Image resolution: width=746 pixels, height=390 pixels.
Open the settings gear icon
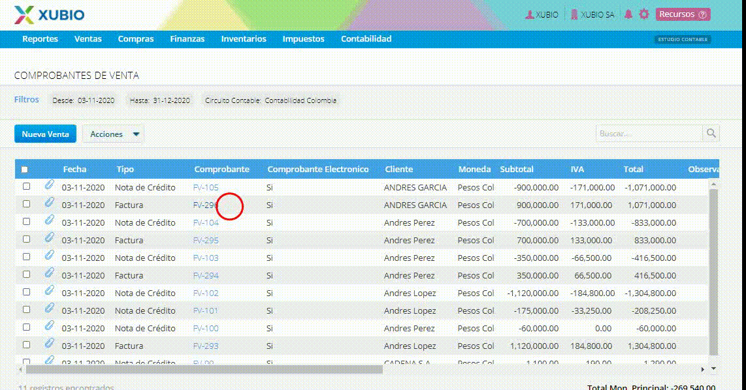pos(643,14)
